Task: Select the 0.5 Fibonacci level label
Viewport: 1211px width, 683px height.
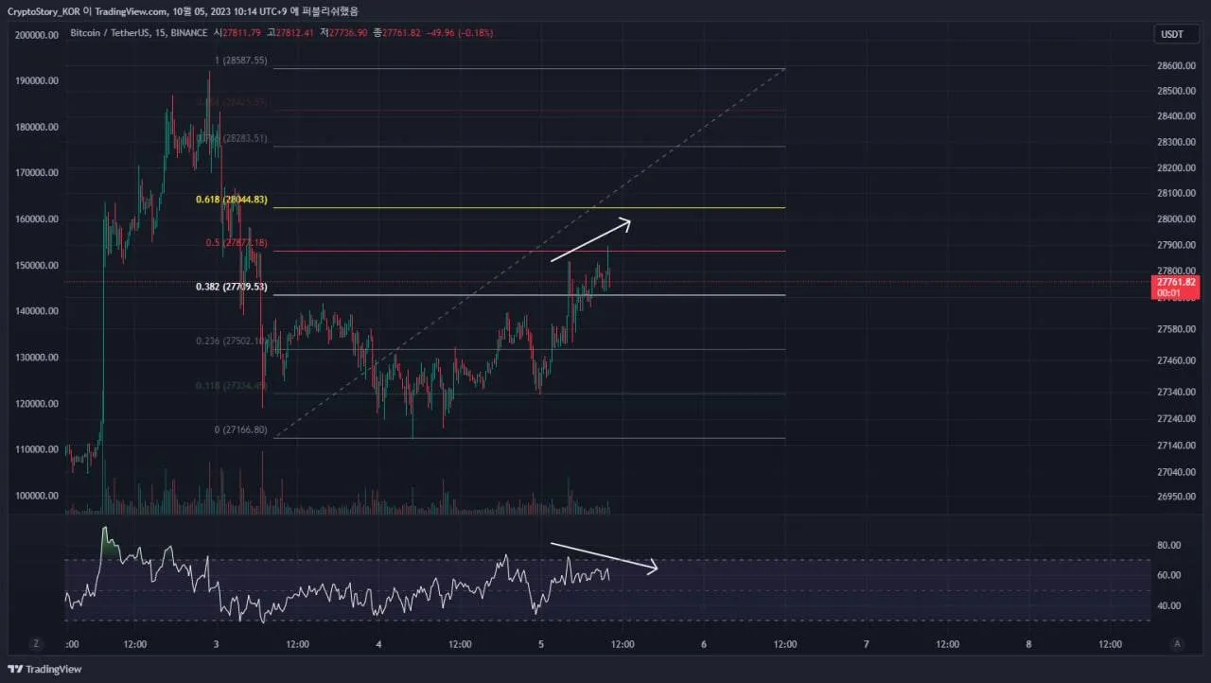Action: pyautogui.click(x=237, y=243)
